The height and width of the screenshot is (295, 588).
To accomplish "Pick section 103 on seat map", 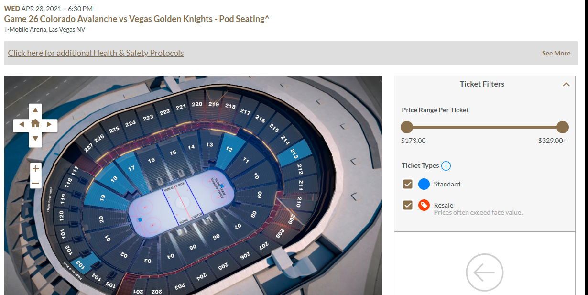I will (x=80, y=263).
